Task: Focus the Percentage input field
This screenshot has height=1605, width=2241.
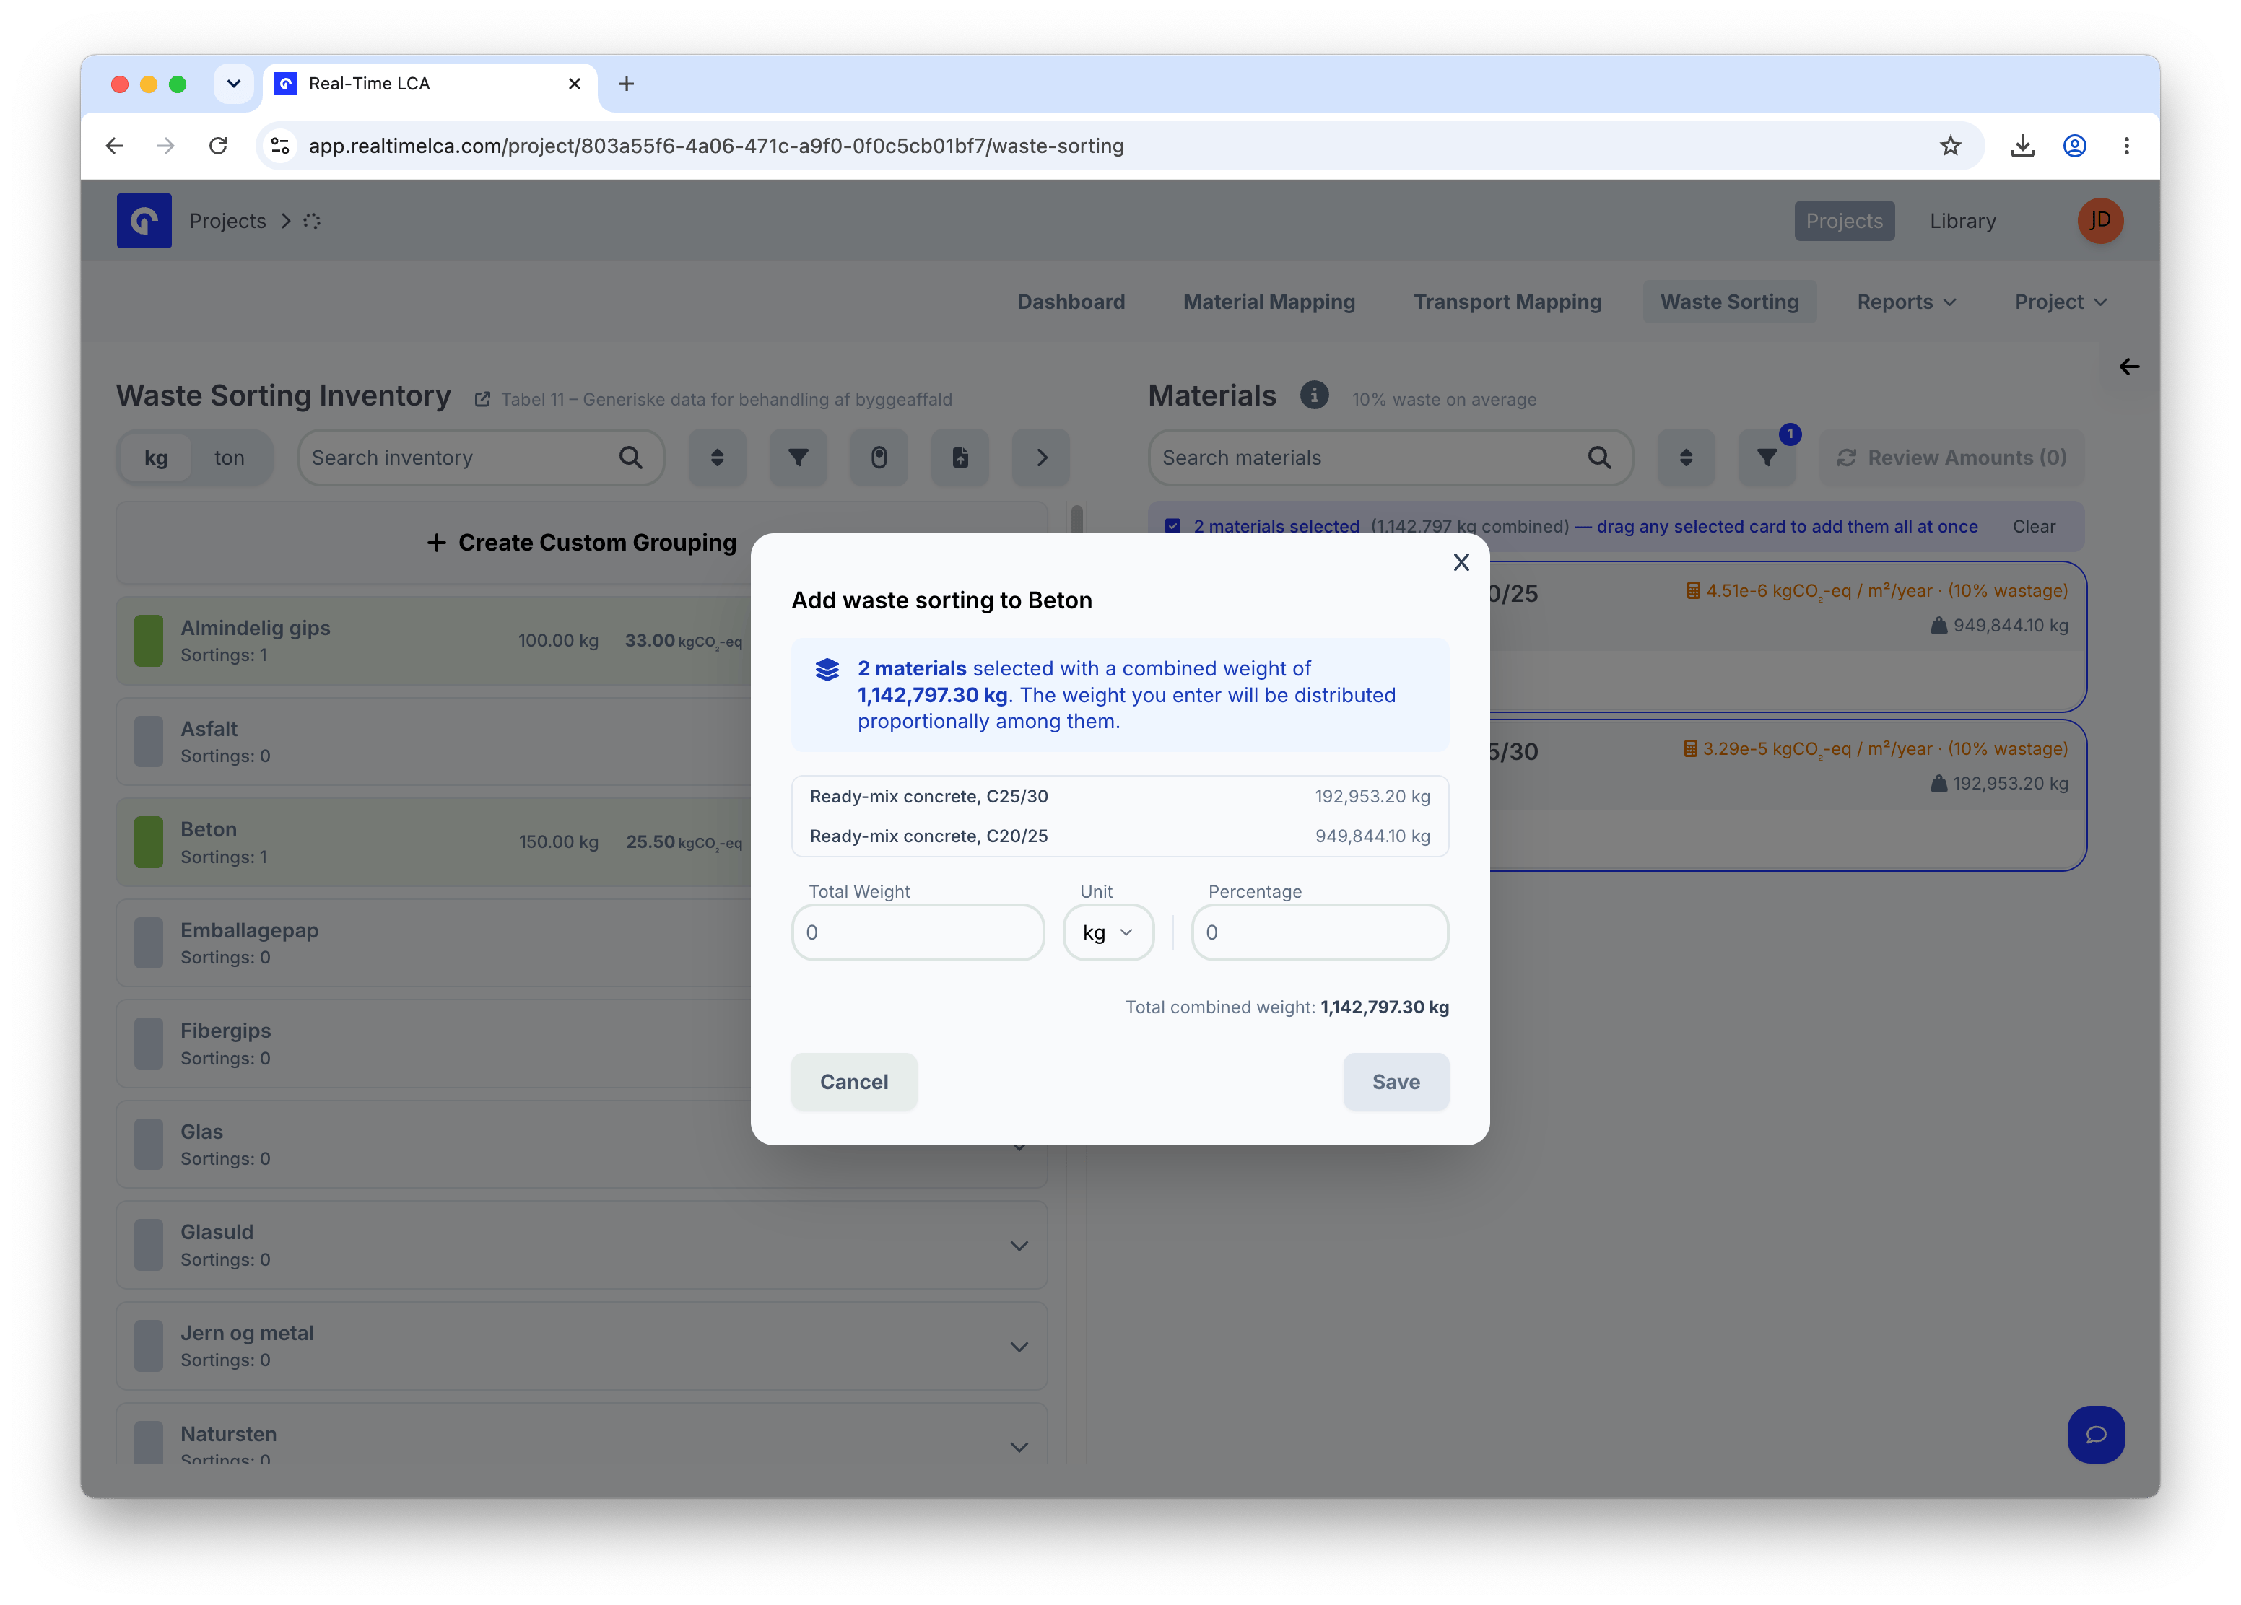Action: [1320, 932]
